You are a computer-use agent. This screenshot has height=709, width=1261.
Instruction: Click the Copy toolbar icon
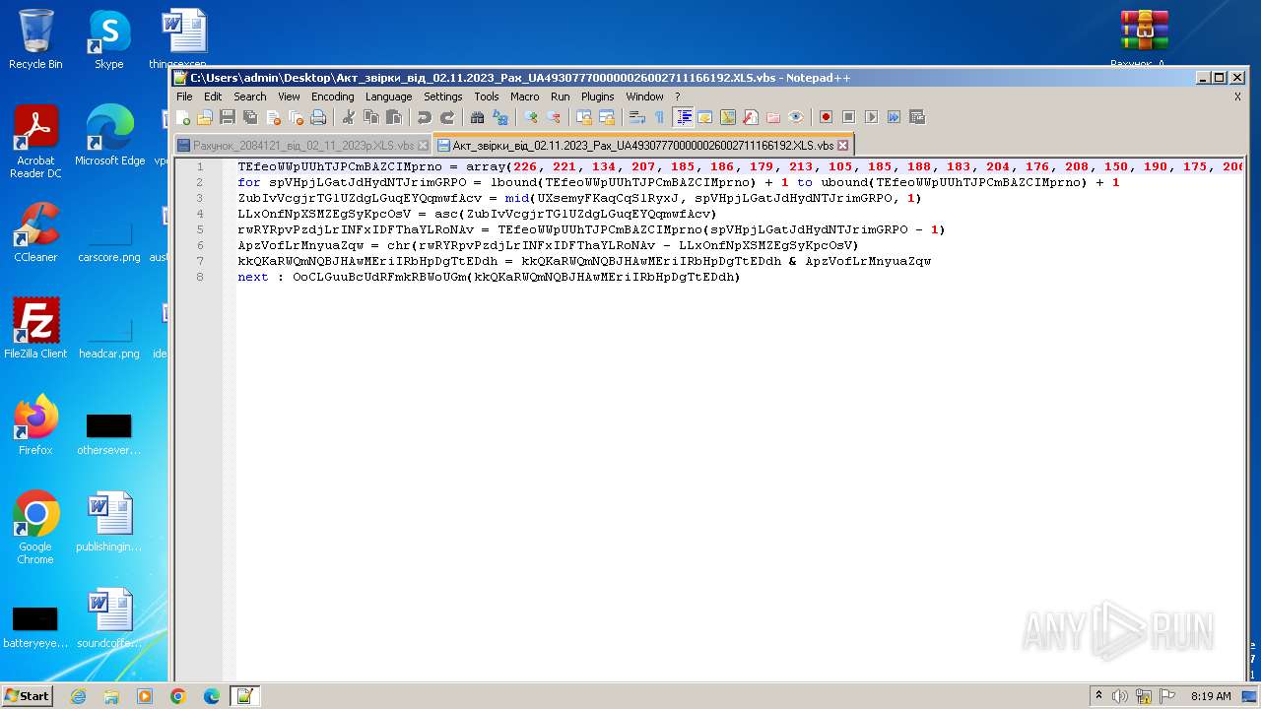point(370,117)
